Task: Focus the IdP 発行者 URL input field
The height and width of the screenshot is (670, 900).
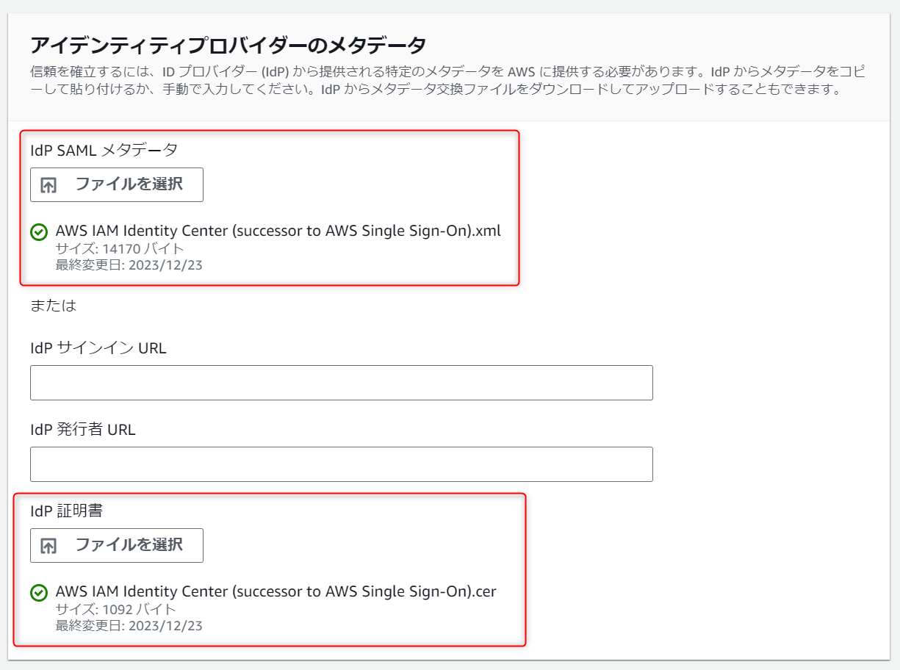Action: point(342,464)
